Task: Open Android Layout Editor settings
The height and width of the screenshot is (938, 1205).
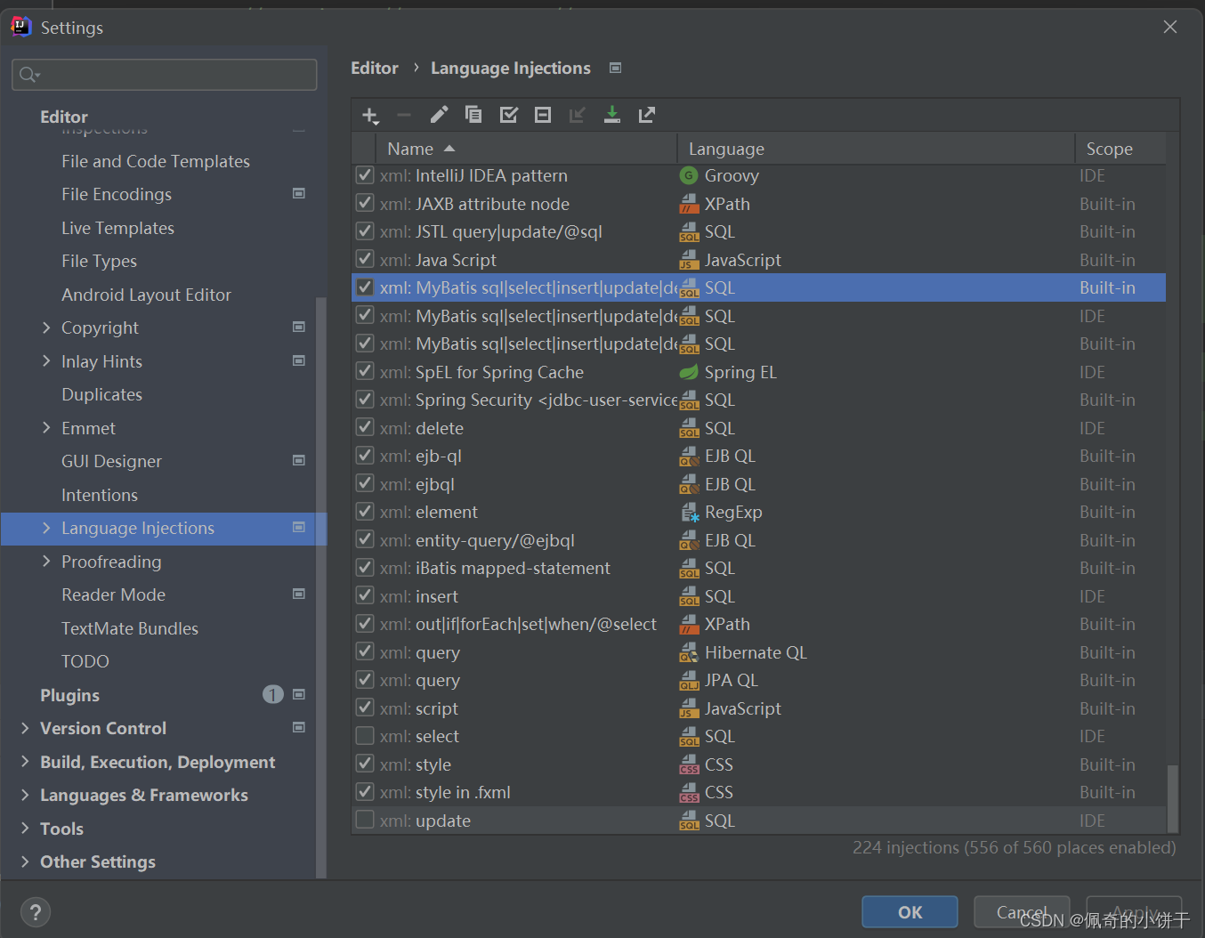Action: 146,295
